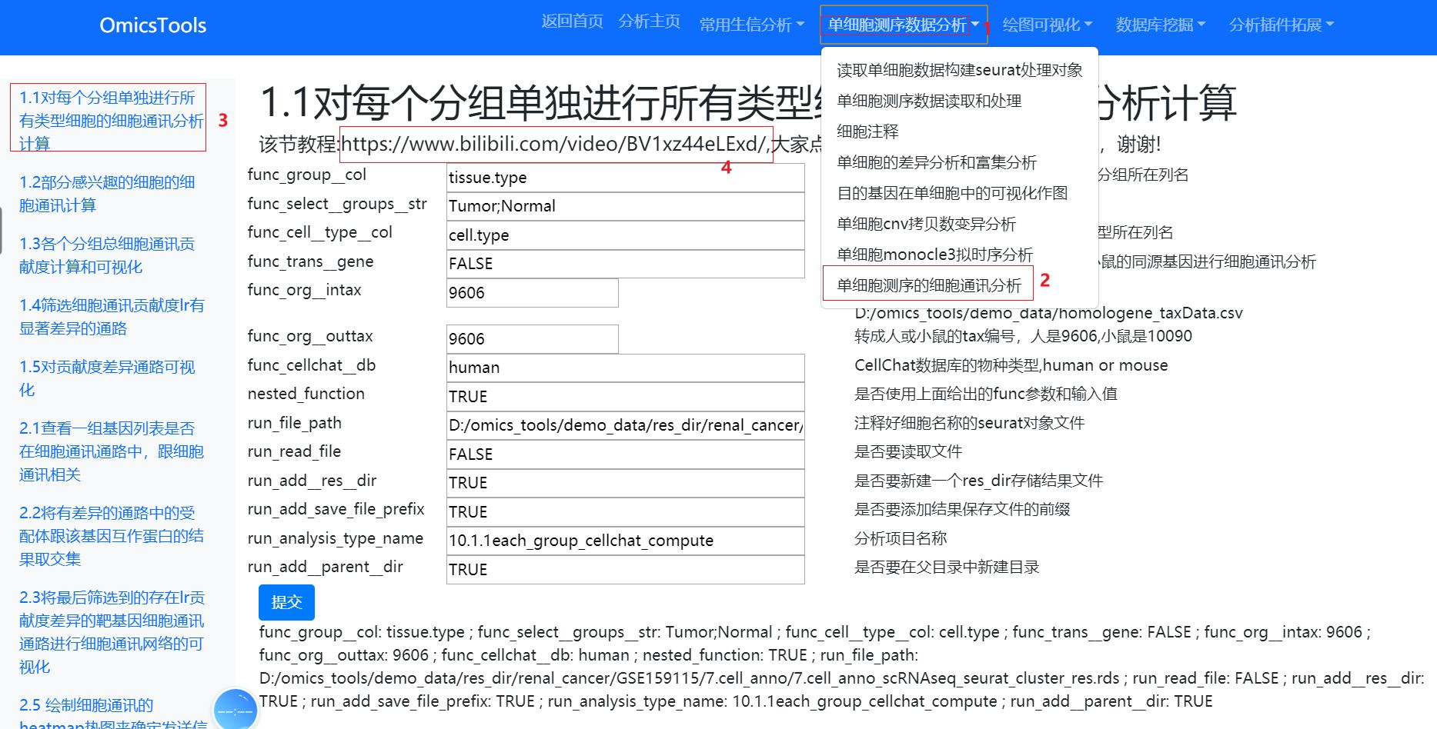The height and width of the screenshot is (729, 1437).
Task: Click run_file_path input field
Action: click(625, 425)
